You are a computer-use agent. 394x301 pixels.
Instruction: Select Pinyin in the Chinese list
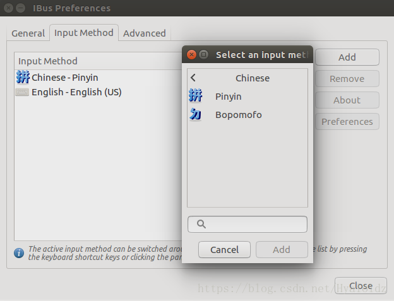pos(248,97)
